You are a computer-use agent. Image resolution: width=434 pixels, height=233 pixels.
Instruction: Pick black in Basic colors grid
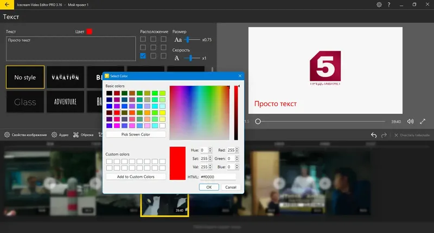point(110,93)
